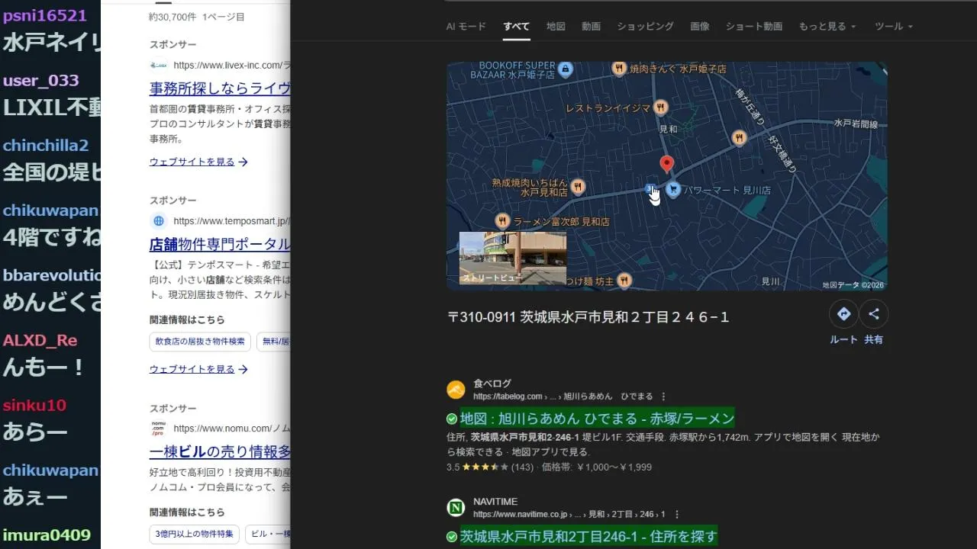Open the ストリートビュー thumbnail
The width and height of the screenshot is (977, 549).
pos(513,258)
